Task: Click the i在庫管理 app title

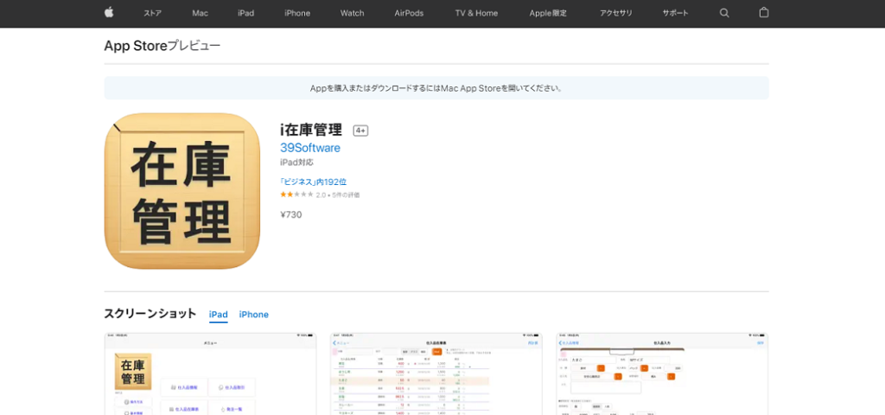Action: (x=311, y=130)
